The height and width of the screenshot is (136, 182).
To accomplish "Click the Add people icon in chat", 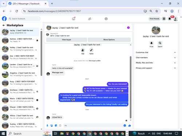I will (83, 50).
